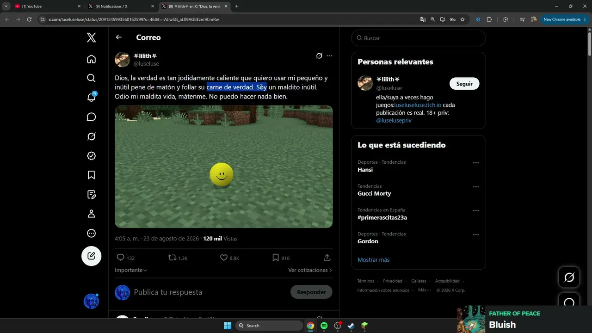Open the post's three-dot more menu
592x333 pixels.
(329, 56)
